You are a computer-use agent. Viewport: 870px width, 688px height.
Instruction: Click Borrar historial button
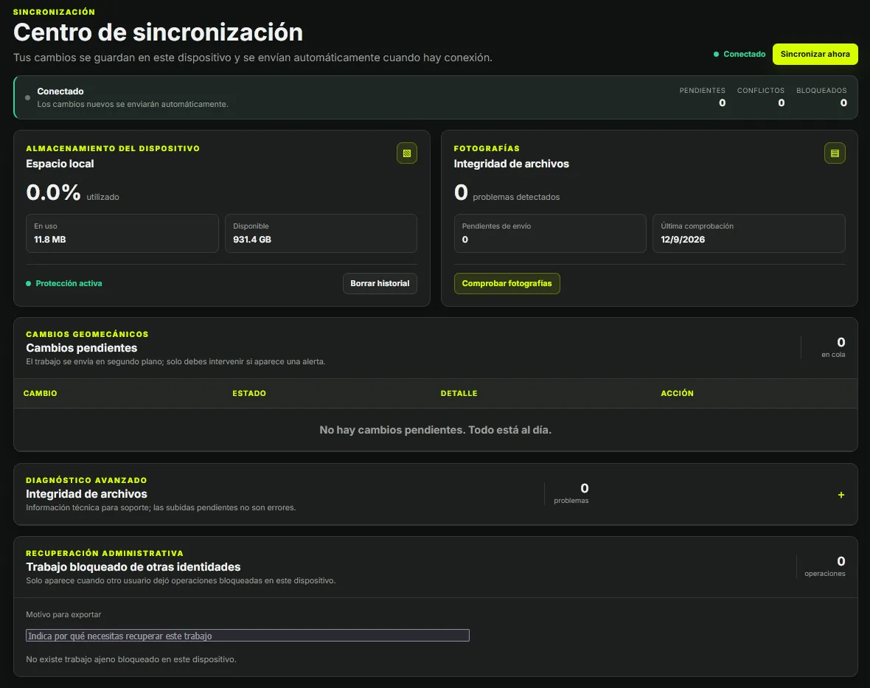tap(380, 283)
